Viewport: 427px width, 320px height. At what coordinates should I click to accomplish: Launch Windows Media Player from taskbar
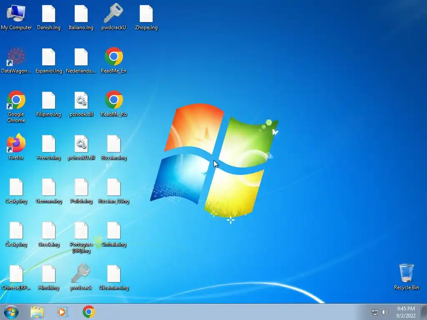pyautogui.click(x=63, y=312)
